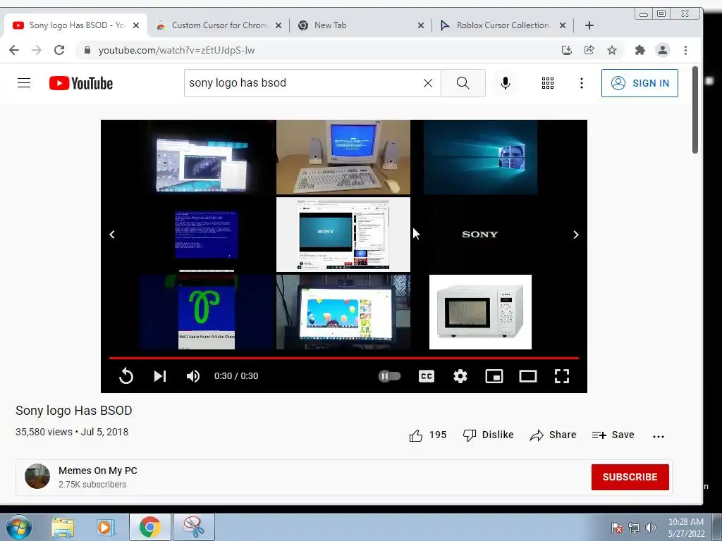
Task: Share this page from address bar
Action: 589,50
